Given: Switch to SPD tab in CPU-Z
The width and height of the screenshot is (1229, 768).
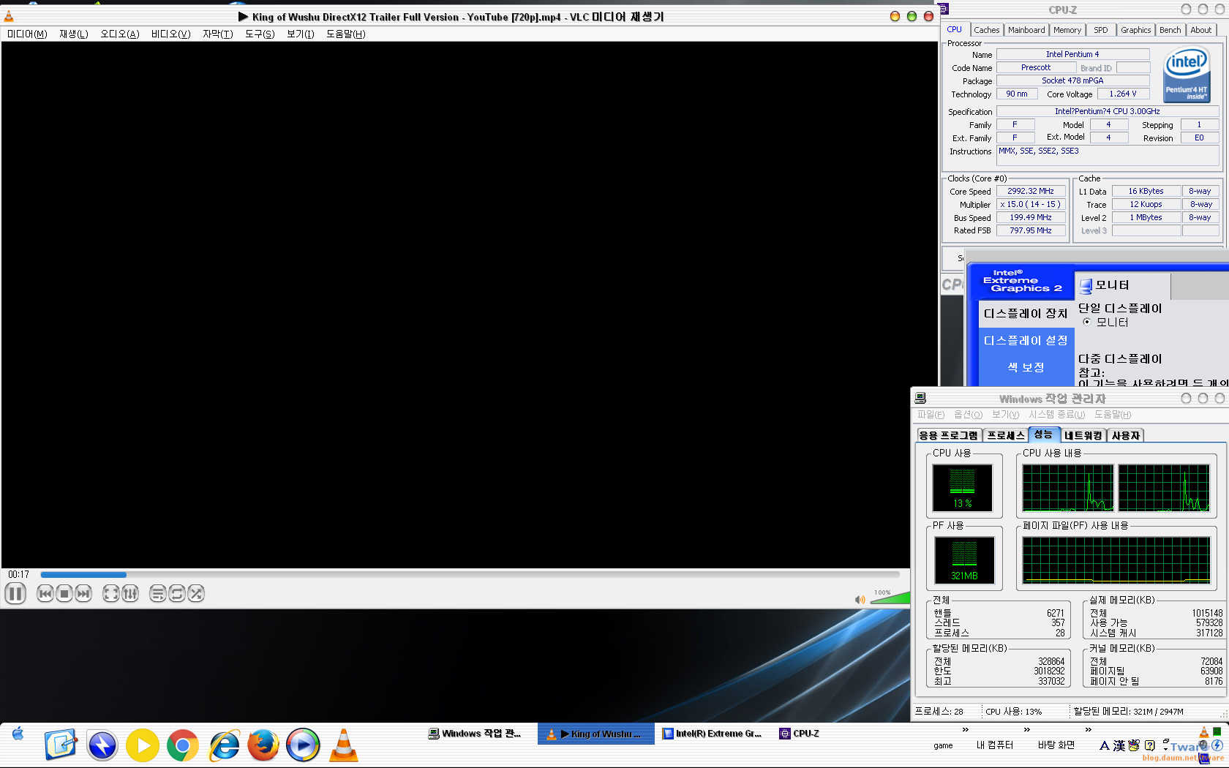Looking at the screenshot, I should [x=1101, y=30].
